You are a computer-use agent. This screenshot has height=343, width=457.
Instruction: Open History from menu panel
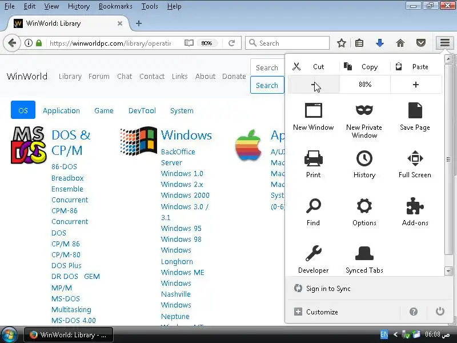click(x=364, y=164)
